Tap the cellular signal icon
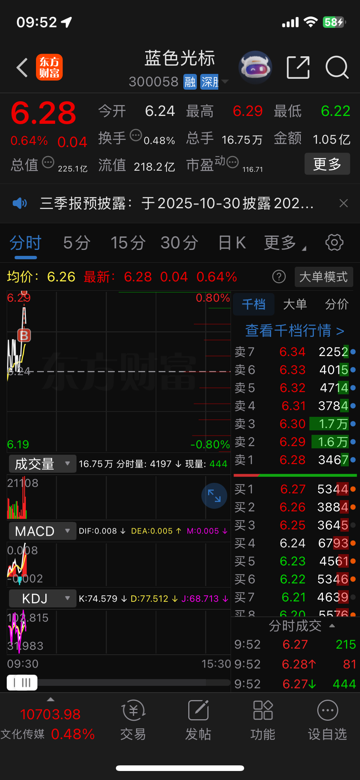 click(290, 23)
